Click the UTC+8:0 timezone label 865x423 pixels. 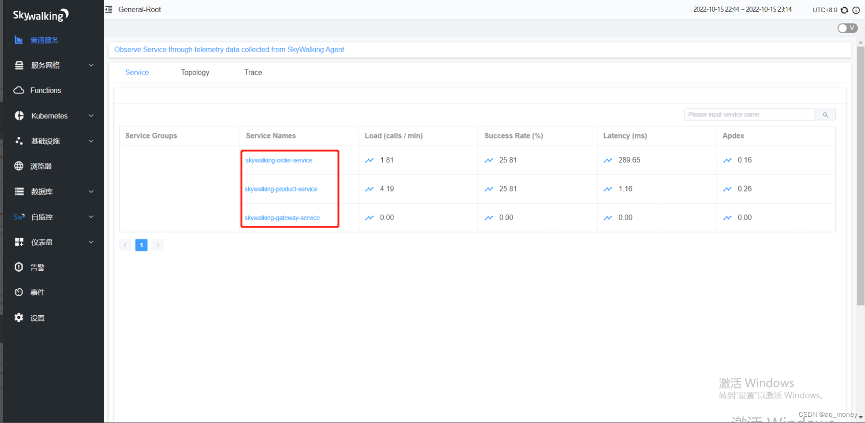click(x=825, y=10)
